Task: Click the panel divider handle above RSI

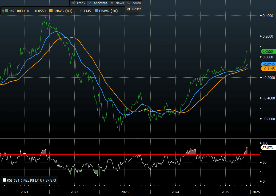Action: pos(138,138)
